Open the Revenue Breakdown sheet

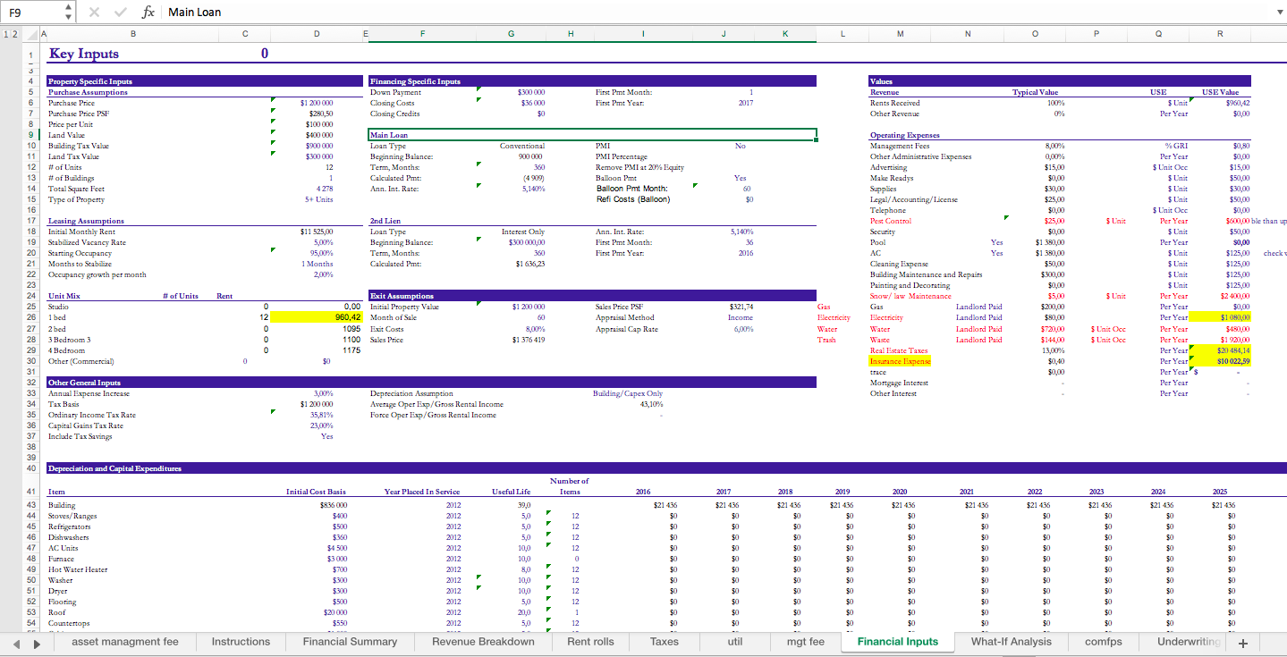(x=482, y=642)
